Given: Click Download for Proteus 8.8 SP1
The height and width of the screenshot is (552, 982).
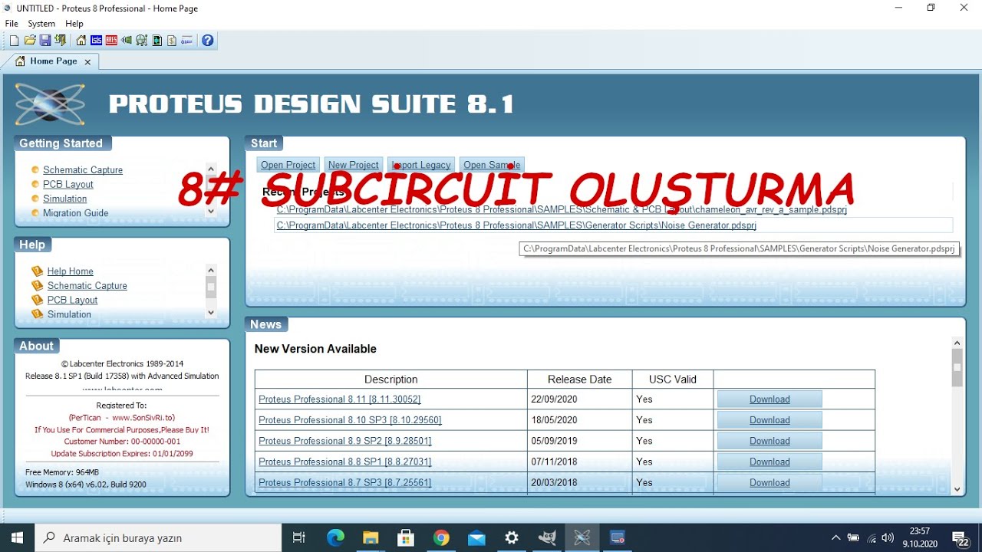Looking at the screenshot, I should pyautogui.click(x=769, y=462).
